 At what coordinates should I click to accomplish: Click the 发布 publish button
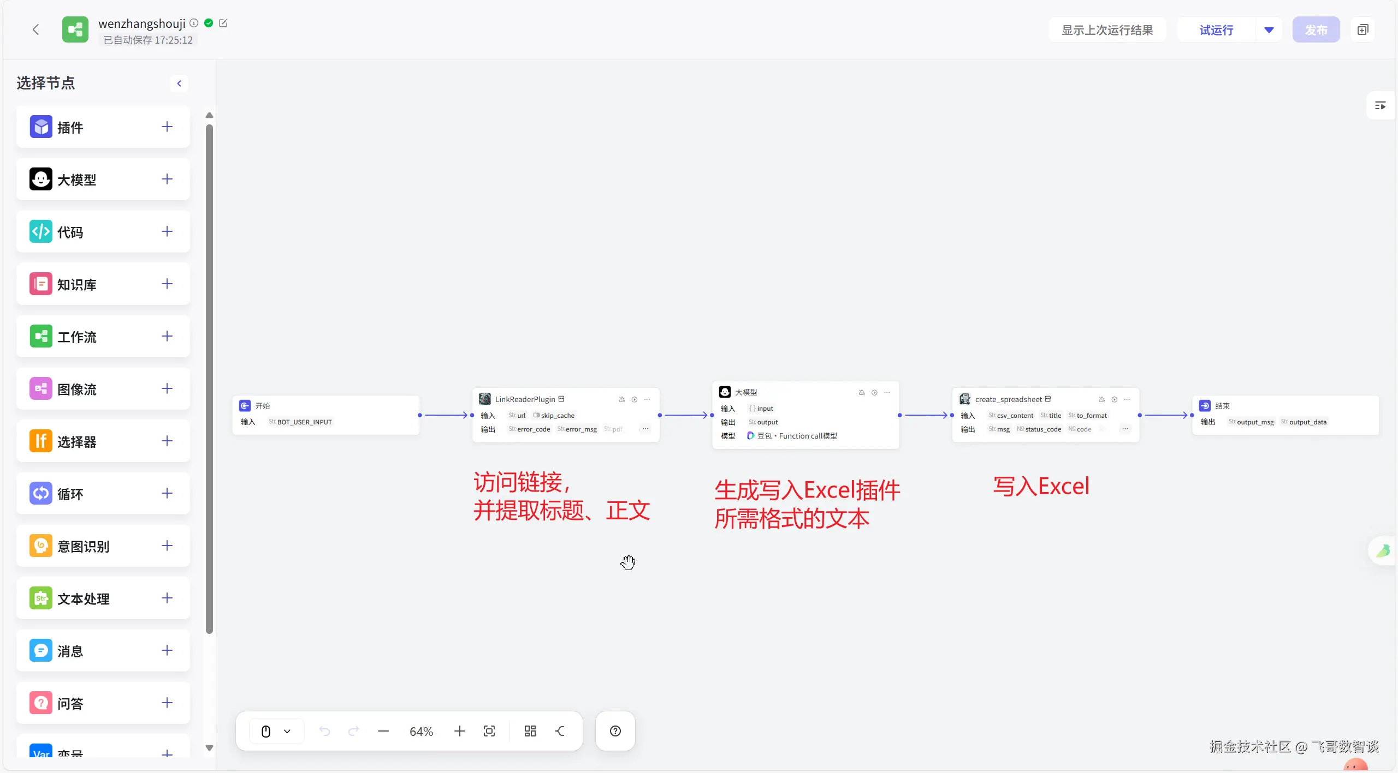pos(1316,30)
